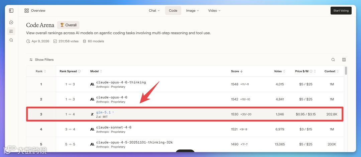Click price $0.95 / $3.15 cell
Viewport: 361px width, 157px height.
306,114
